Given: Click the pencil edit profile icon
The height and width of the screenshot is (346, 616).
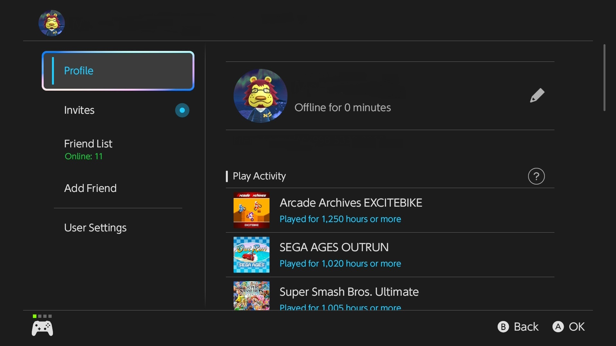Looking at the screenshot, I should coord(537,95).
